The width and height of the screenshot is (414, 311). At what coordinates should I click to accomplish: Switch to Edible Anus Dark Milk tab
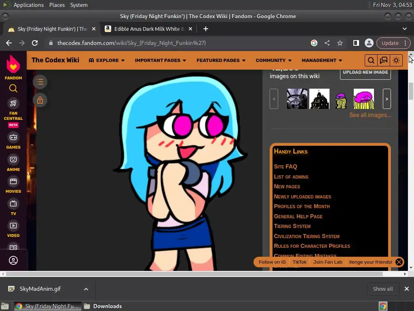point(148,29)
